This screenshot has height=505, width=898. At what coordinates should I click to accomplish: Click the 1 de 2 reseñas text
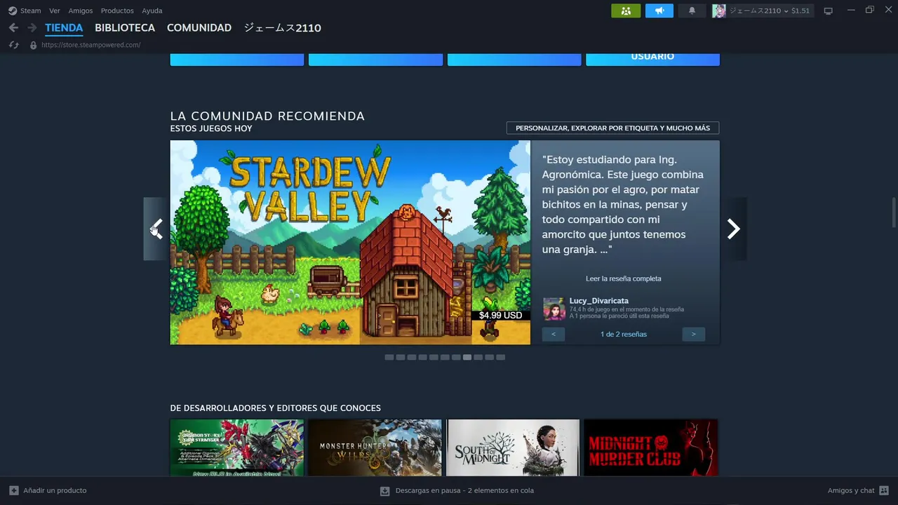pos(624,334)
